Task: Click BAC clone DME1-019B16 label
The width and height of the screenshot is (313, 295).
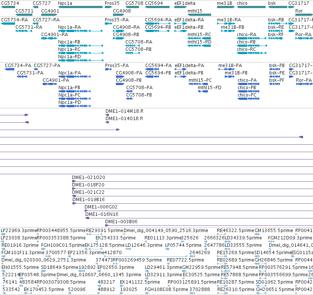Action: (x=89, y=200)
